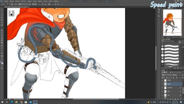
Task: Select the Zoom tool
Action: coord(2,58)
